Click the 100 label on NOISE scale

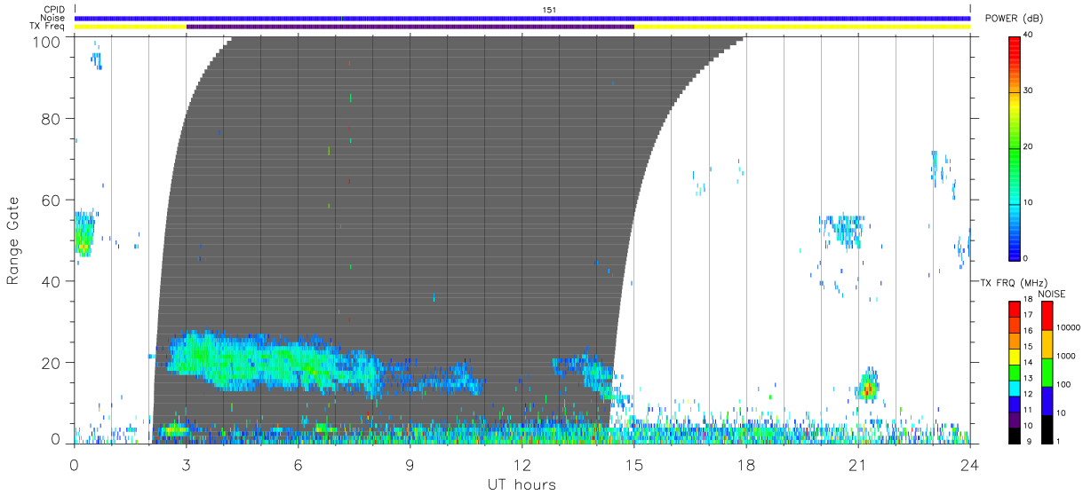point(1064,384)
